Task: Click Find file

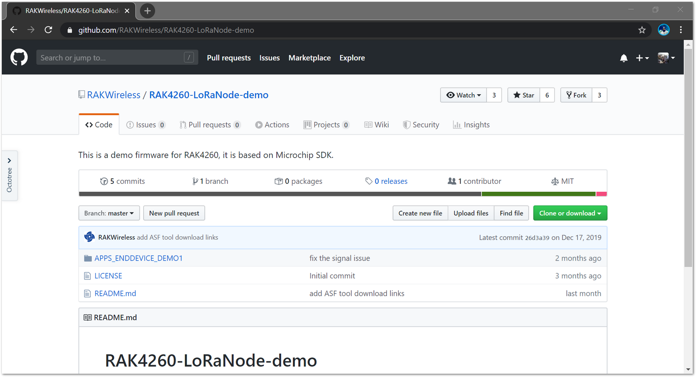Action: [x=511, y=213]
